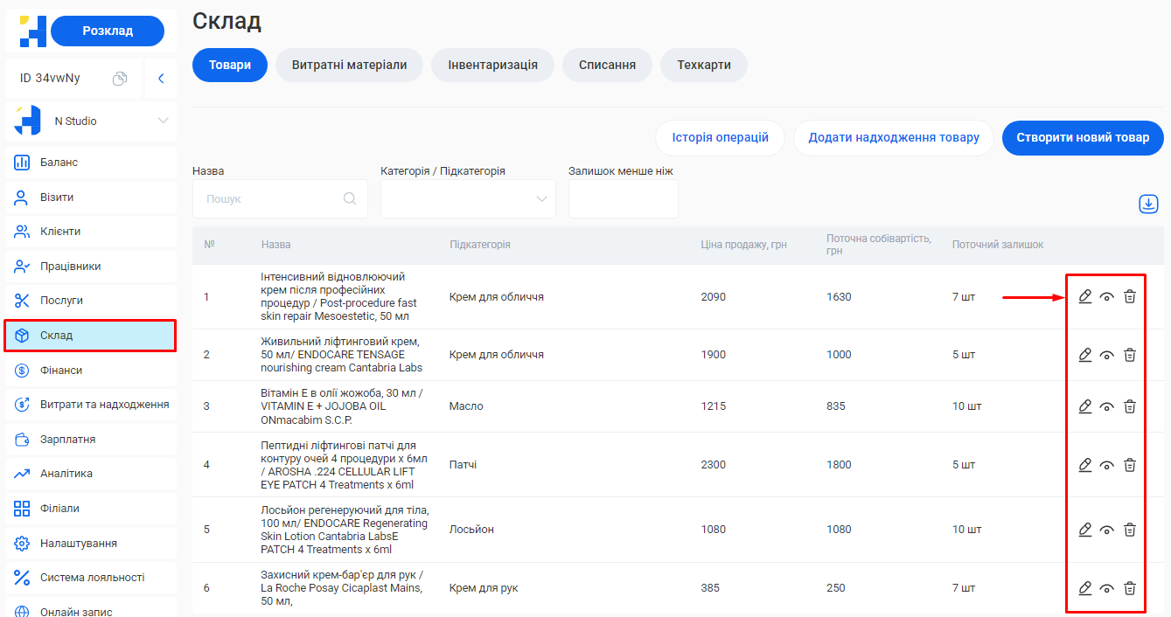The width and height of the screenshot is (1171, 617).
Task: Click the search magnifier in the Назва field
Action: click(350, 198)
